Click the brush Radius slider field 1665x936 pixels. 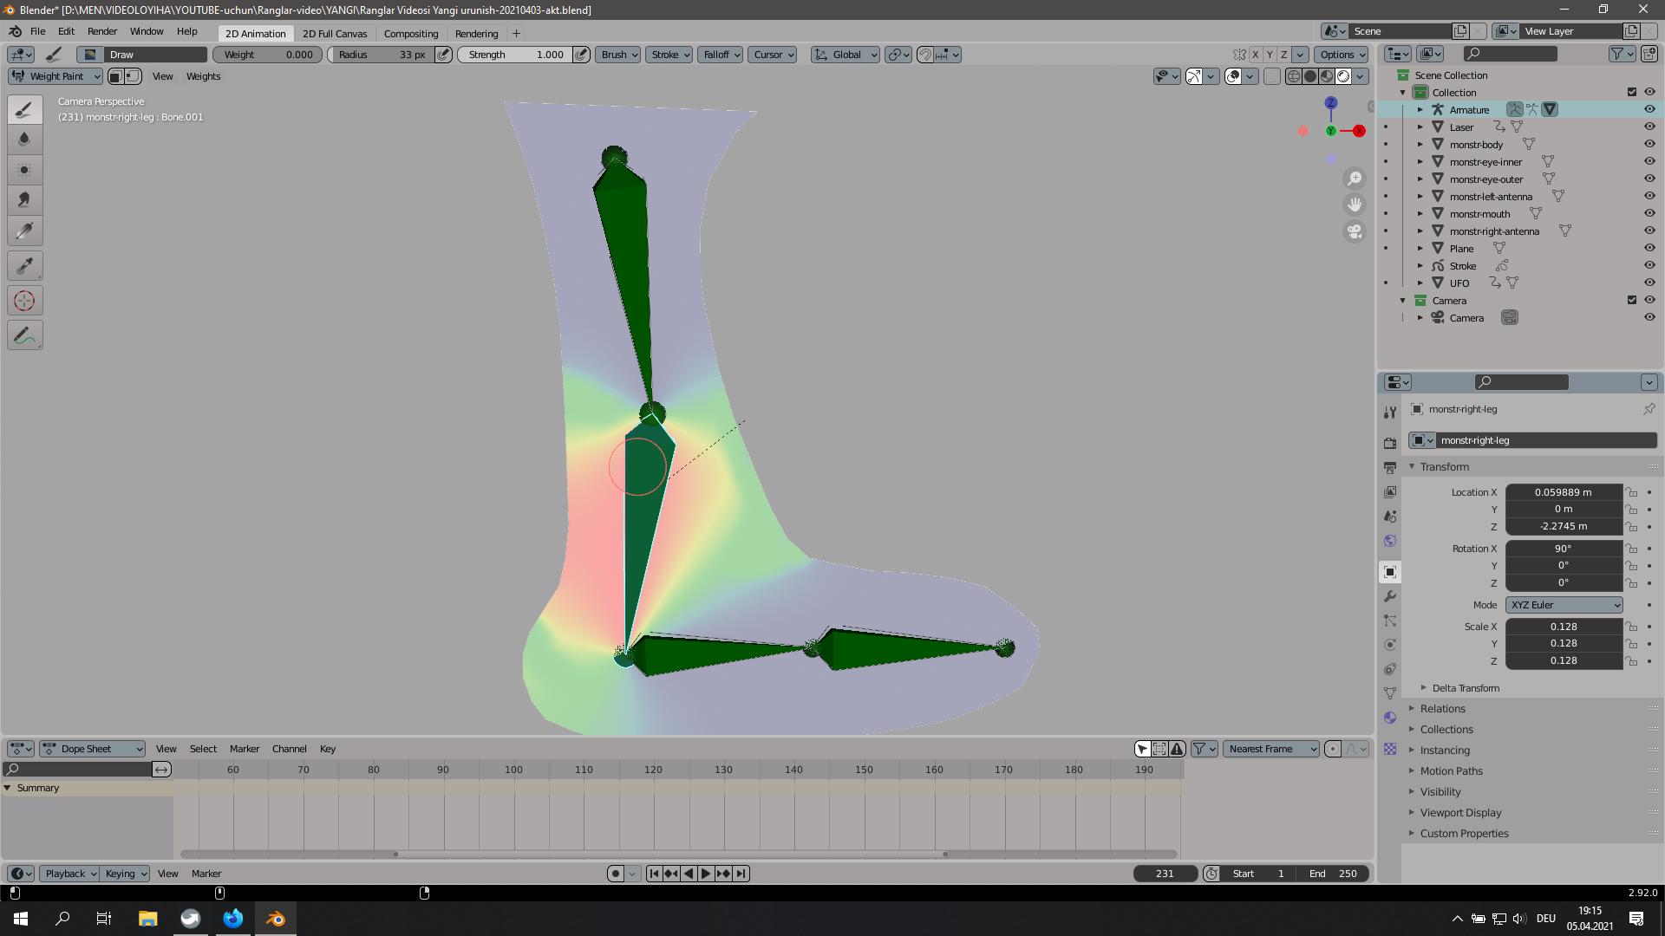pyautogui.click(x=382, y=55)
